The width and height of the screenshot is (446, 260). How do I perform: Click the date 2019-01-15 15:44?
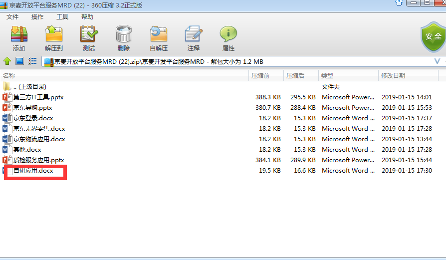tap(407, 160)
